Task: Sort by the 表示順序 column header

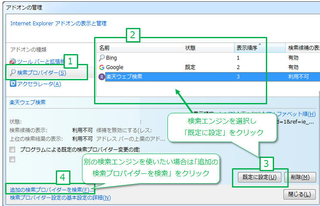Action: (260, 48)
